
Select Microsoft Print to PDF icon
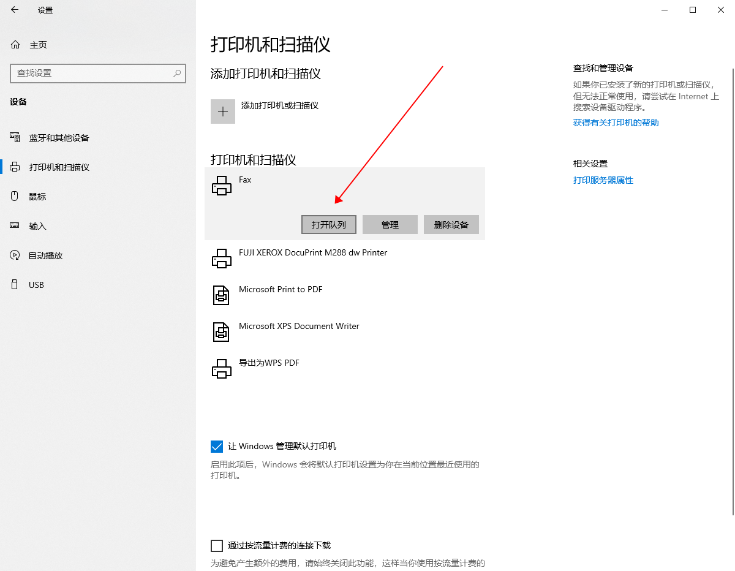(222, 295)
